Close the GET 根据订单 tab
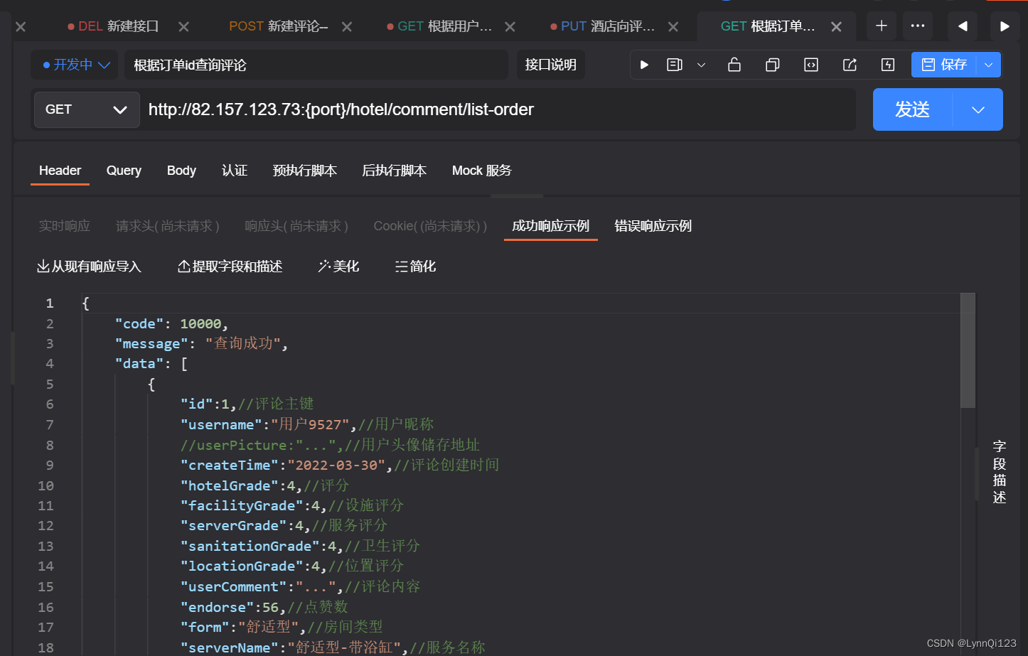 point(836,26)
